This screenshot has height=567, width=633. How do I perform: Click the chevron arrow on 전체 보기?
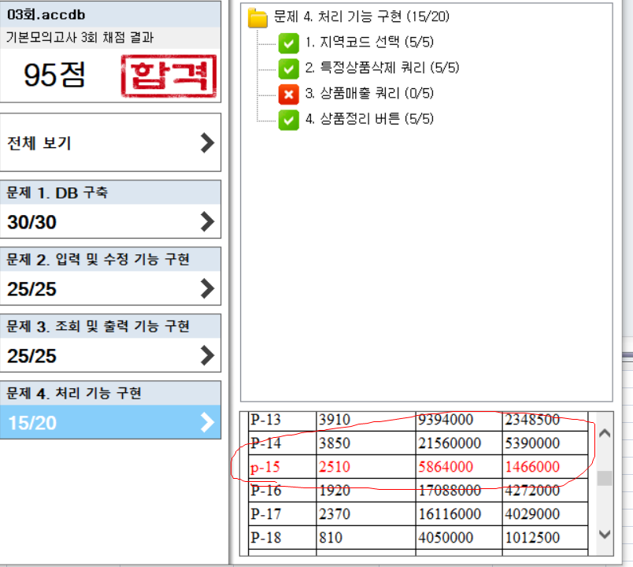(207, 143)
